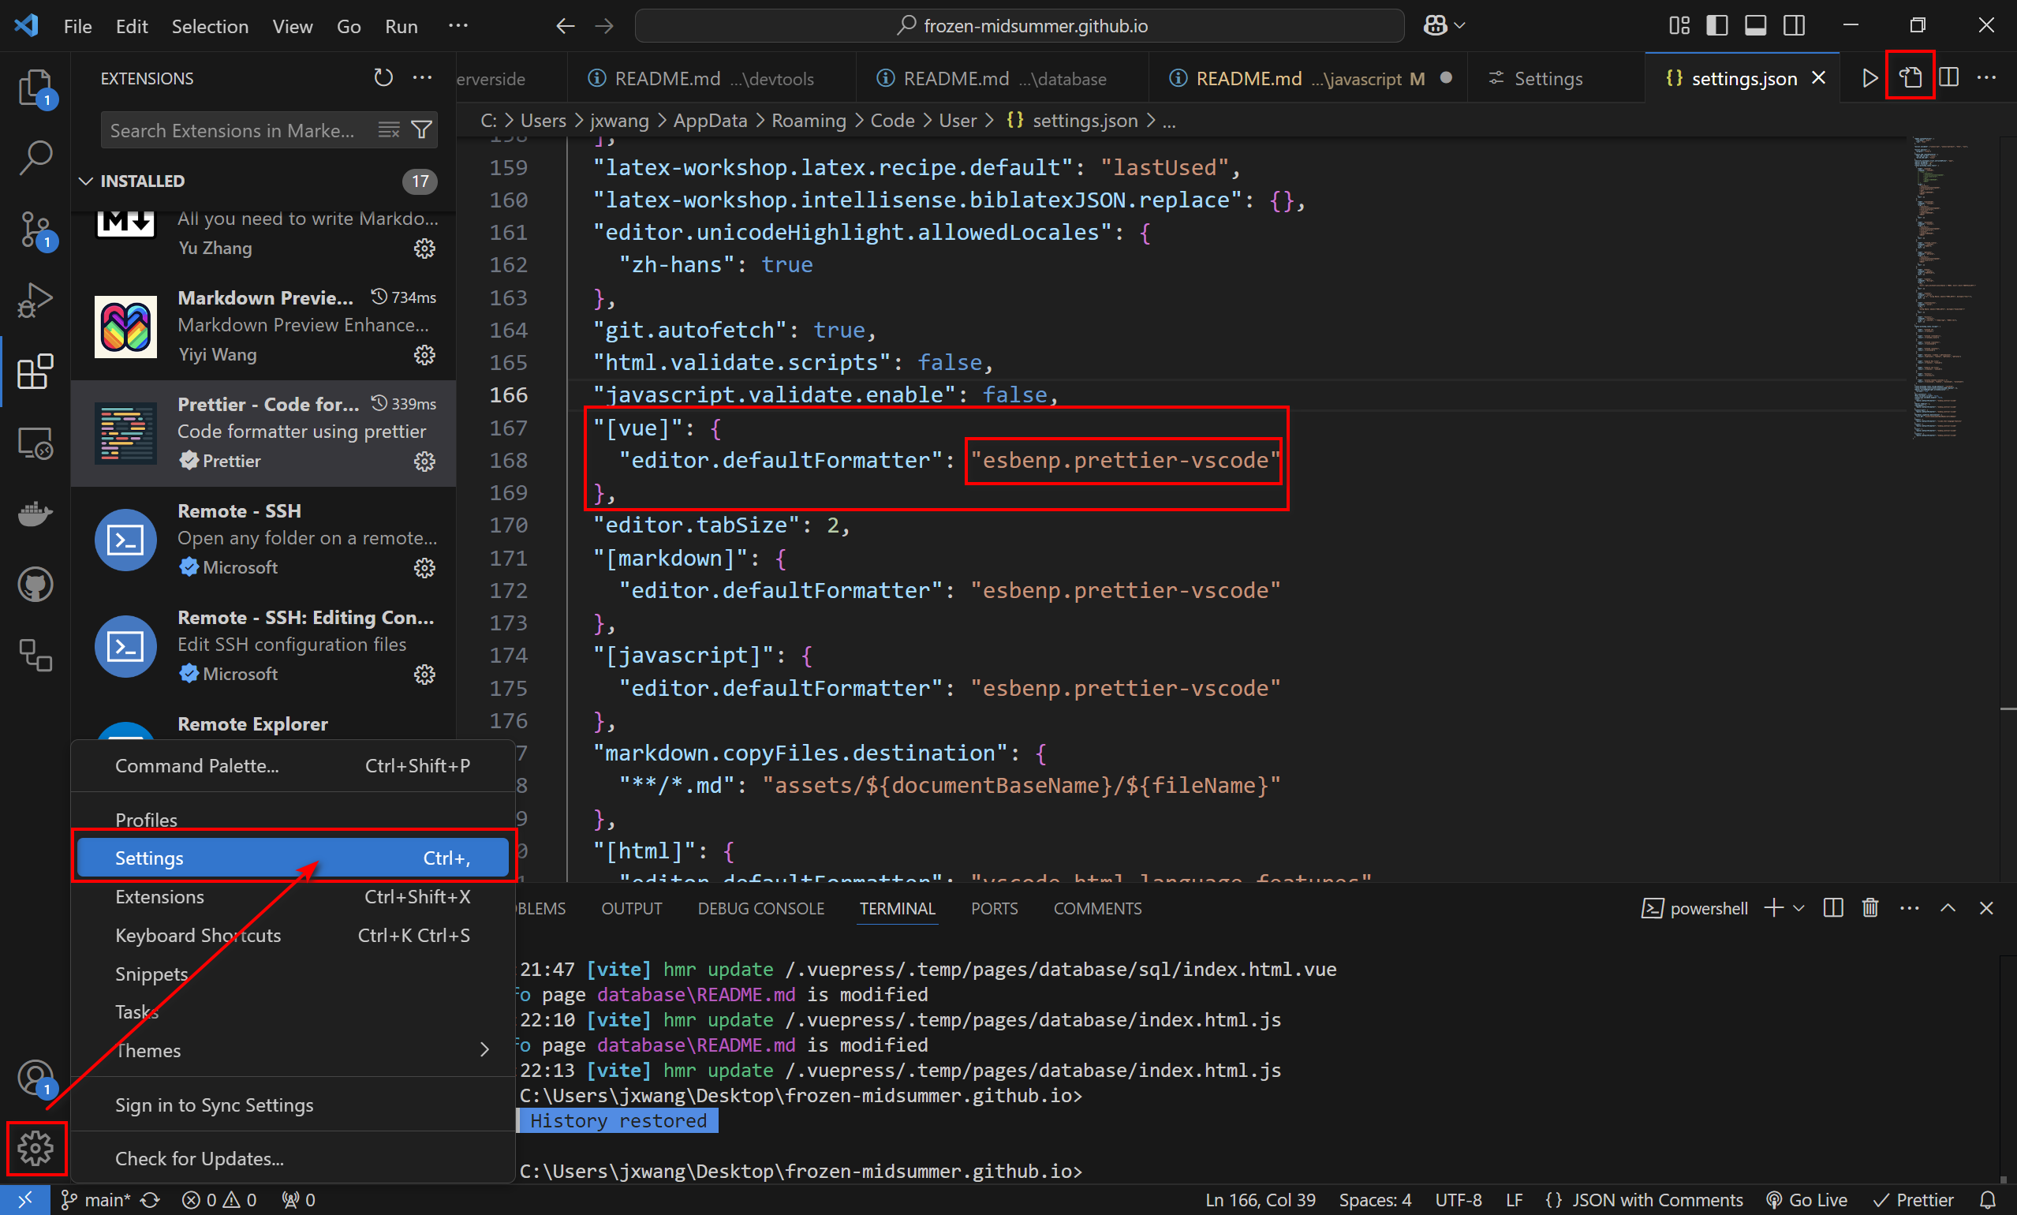
Task: Open Run and Debug view
Action: click(x=35, y=301)
